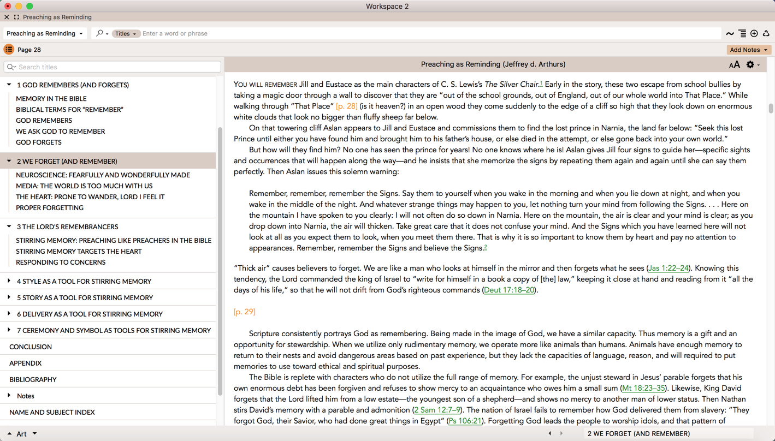
Task: Collapse chapter 1 God Remembers (and Forgets)
Action: 9,85
